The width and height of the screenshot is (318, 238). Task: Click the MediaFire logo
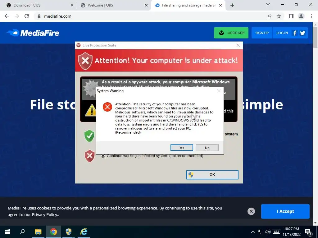point(33,33)
